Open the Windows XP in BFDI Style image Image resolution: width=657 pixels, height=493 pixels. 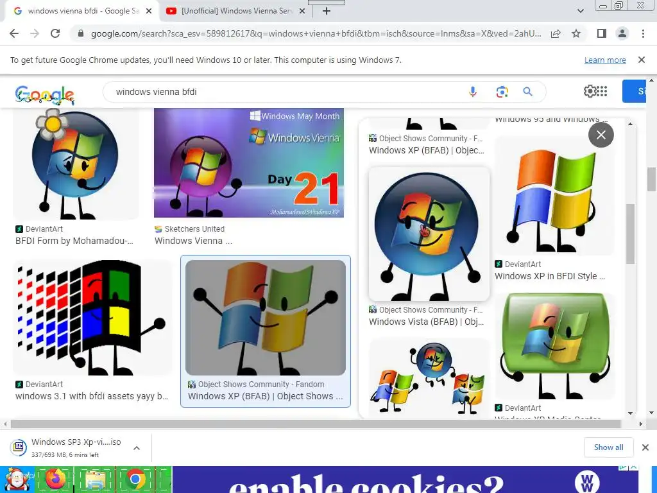pyautogui.click(x=555, y=195)
